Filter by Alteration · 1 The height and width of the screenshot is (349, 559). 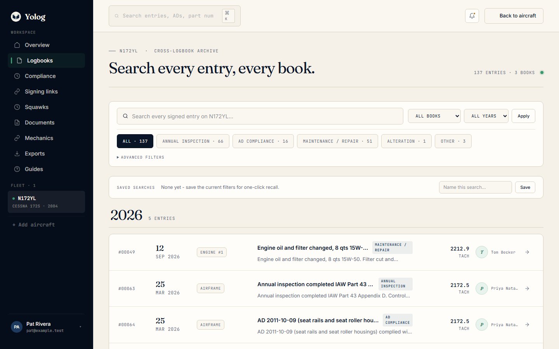click(406, 141)
